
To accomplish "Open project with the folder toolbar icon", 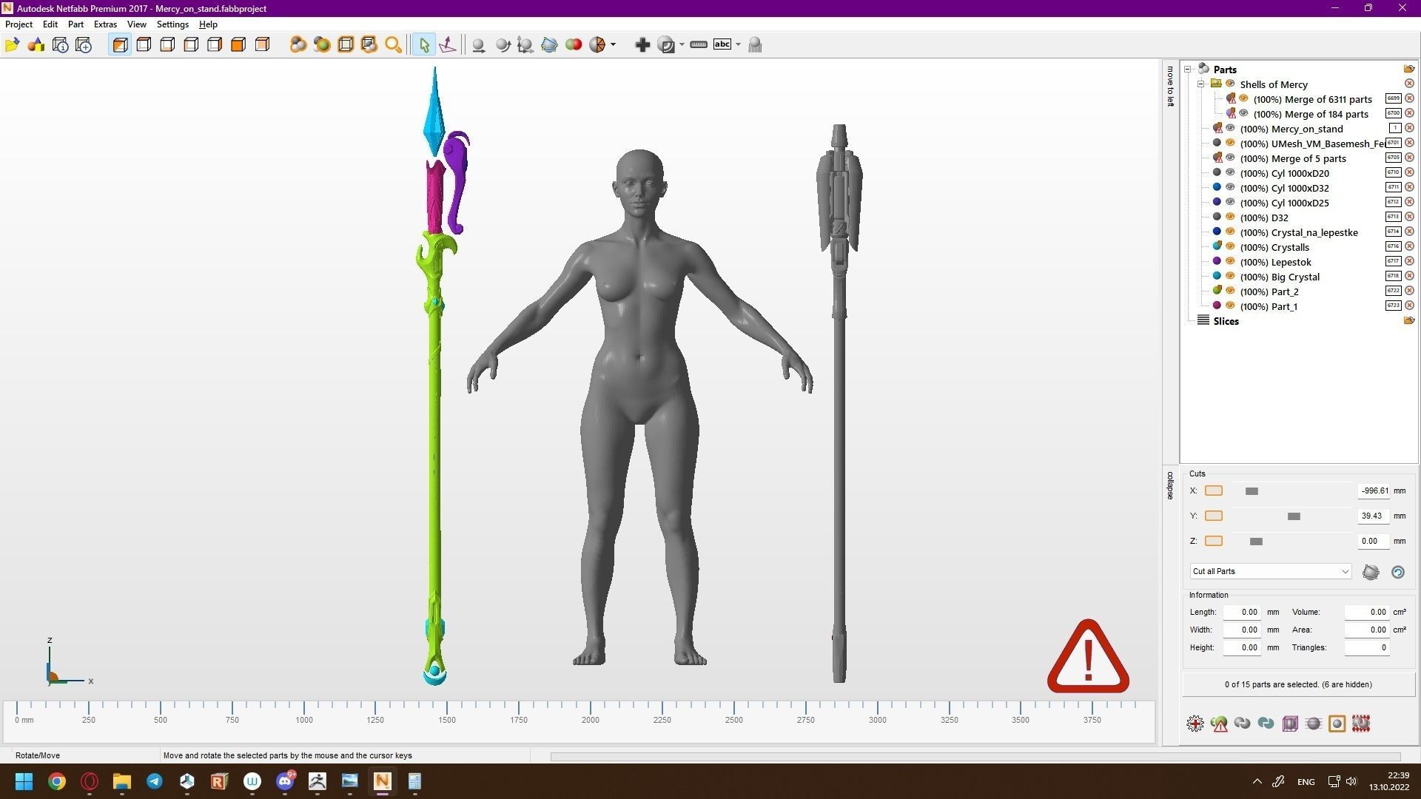I will [x=12, y=45].
